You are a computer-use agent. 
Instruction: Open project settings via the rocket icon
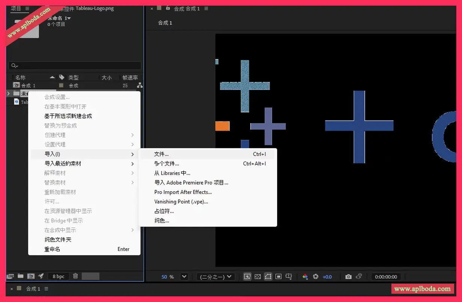(x=41, y=276)
